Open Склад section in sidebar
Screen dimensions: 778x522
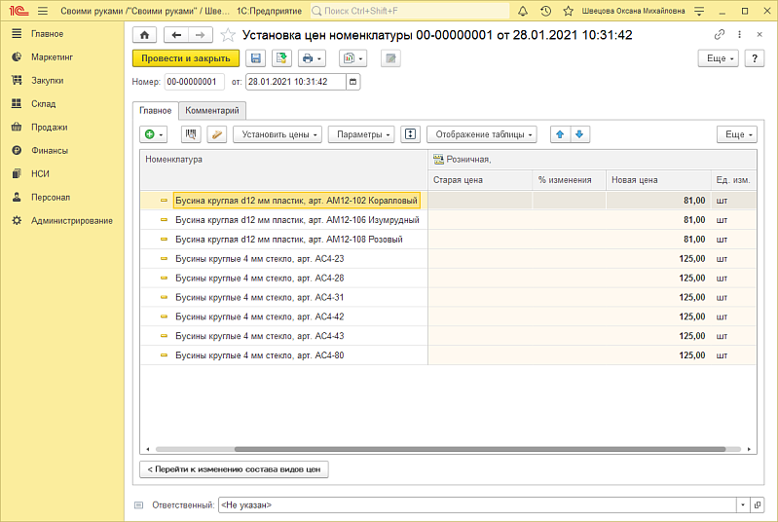tap(43, 103)
